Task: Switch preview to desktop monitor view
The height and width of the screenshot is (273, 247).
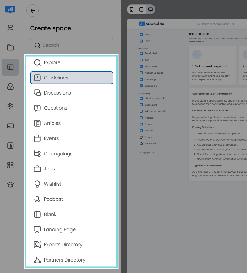Action: click(x=151, y=9)
